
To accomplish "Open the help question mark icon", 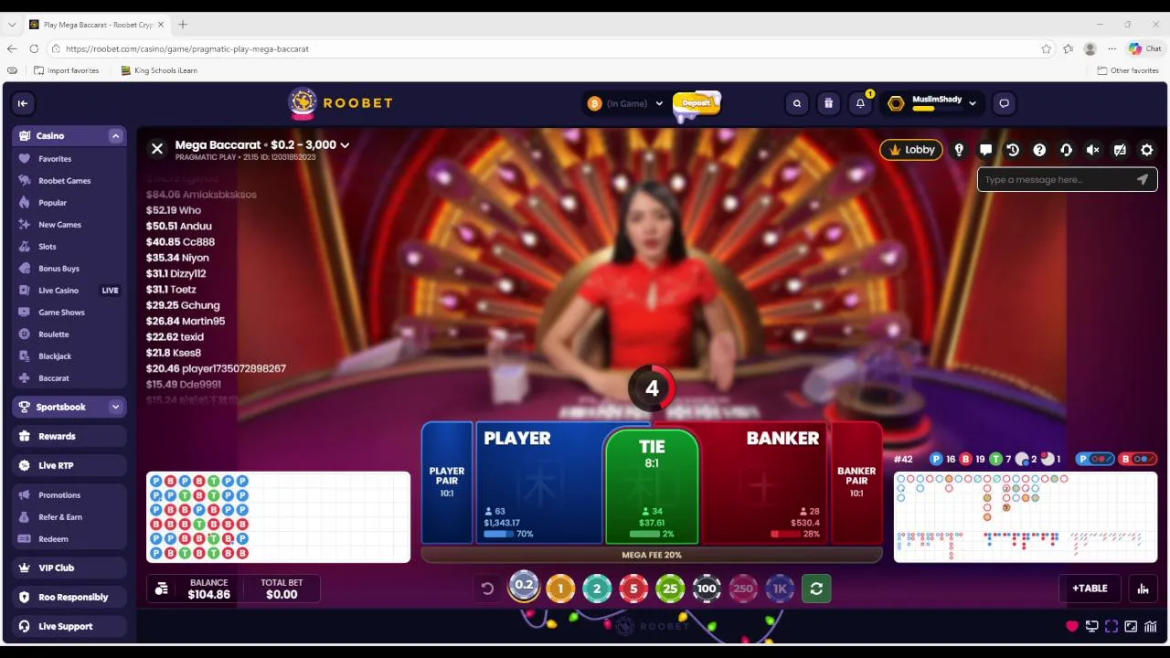I will pos(1039,150).
